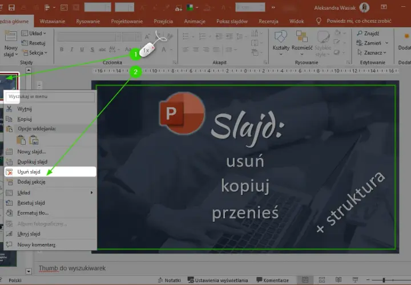The height and width of the screenshot is (285, 411).
Task: Click the Ukryj slajd icon
Action: click(9, 234)
